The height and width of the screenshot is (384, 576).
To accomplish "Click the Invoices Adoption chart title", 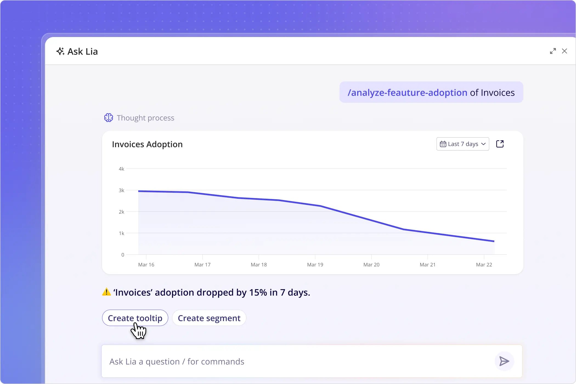I will (x=147, y=144).
